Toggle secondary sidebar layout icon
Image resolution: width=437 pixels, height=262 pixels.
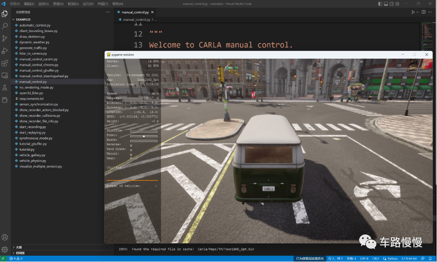(x=391, y=4)
